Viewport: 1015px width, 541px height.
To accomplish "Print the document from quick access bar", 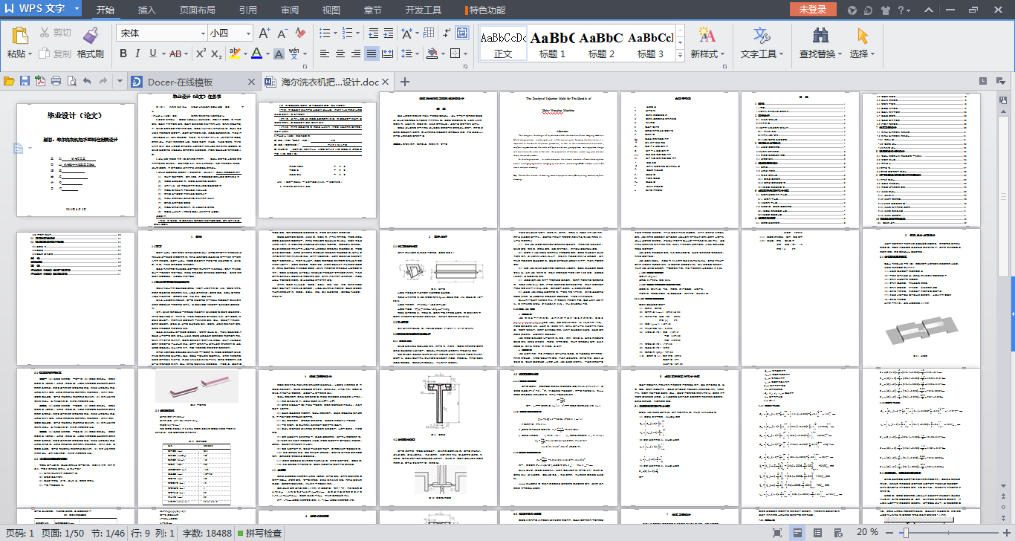I will (x=56, y=81).
